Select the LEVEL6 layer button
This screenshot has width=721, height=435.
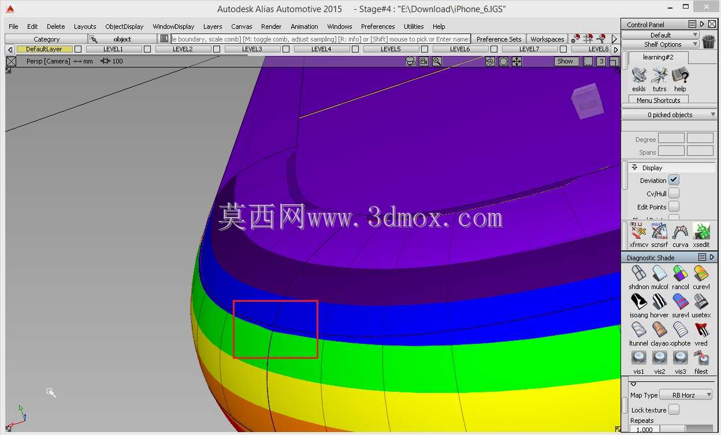point(460,49)
